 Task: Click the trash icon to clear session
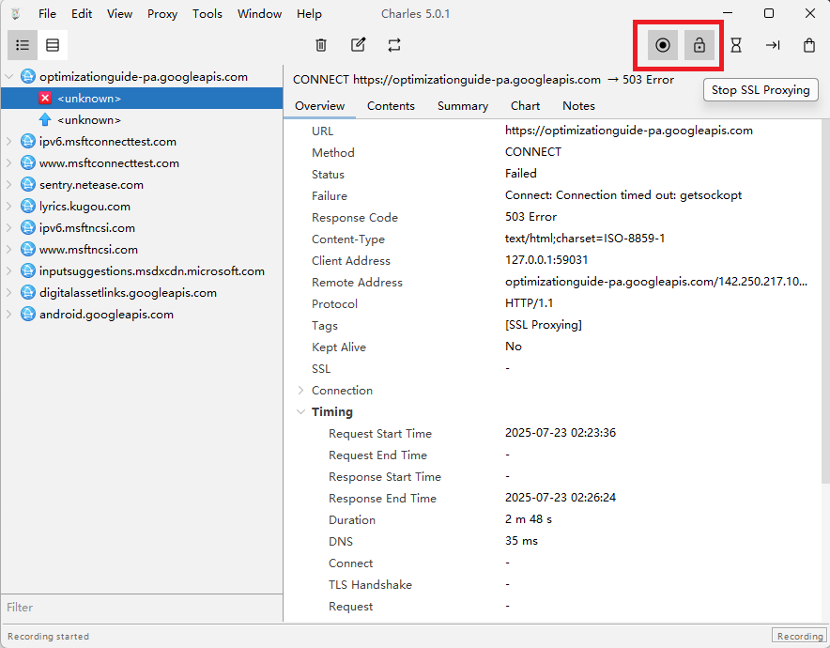[321, 45]
